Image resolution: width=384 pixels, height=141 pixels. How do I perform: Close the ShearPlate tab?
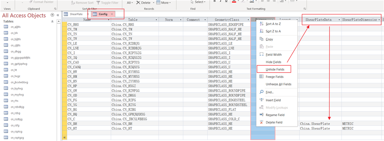88,14
